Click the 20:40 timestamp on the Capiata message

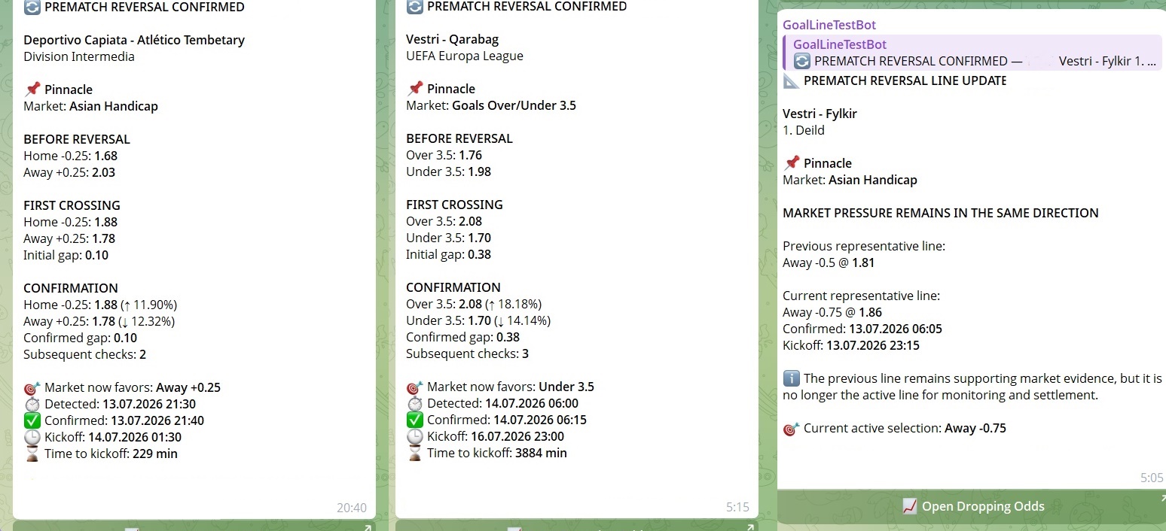pos(352,508)
